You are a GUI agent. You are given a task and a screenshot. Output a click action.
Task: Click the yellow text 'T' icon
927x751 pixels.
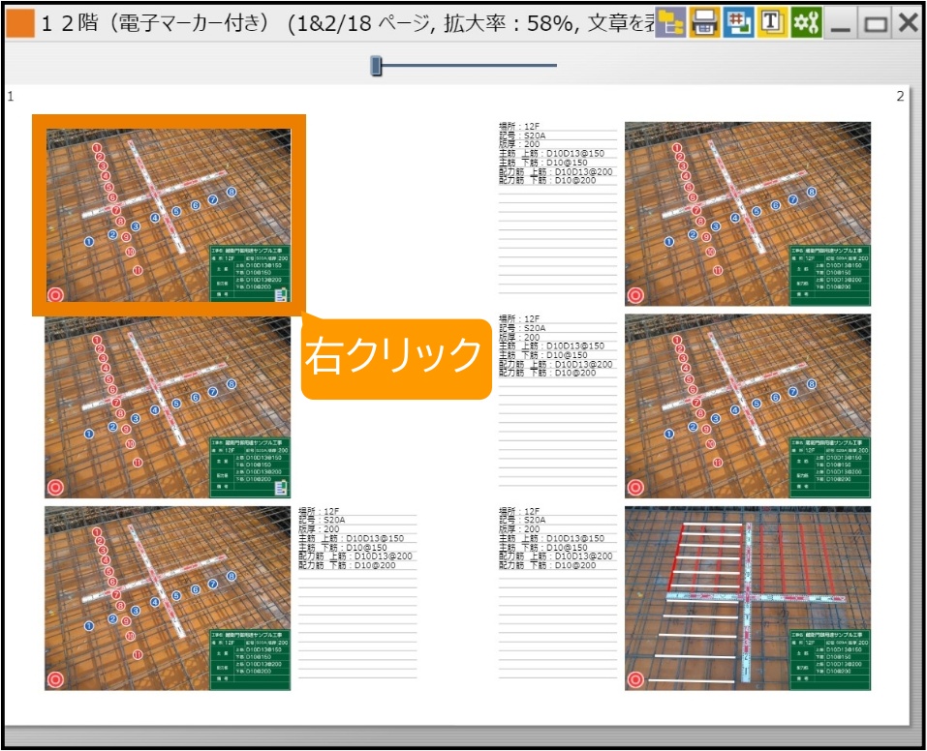coord(772,22)
